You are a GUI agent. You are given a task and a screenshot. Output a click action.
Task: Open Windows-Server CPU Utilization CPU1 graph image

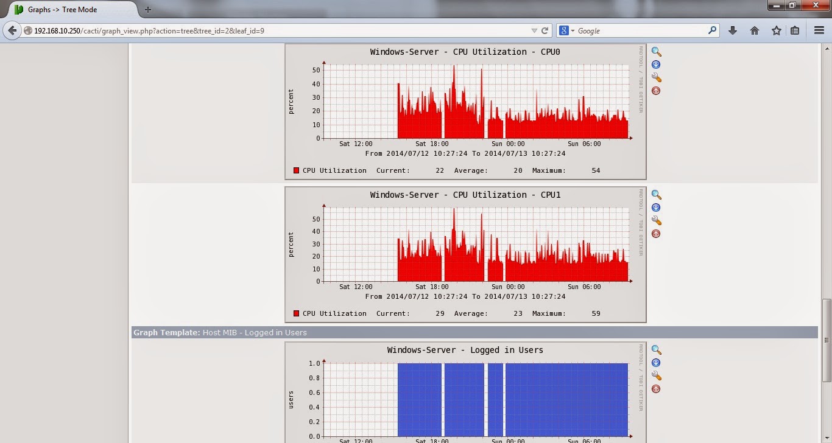click(x=465, y=254)
